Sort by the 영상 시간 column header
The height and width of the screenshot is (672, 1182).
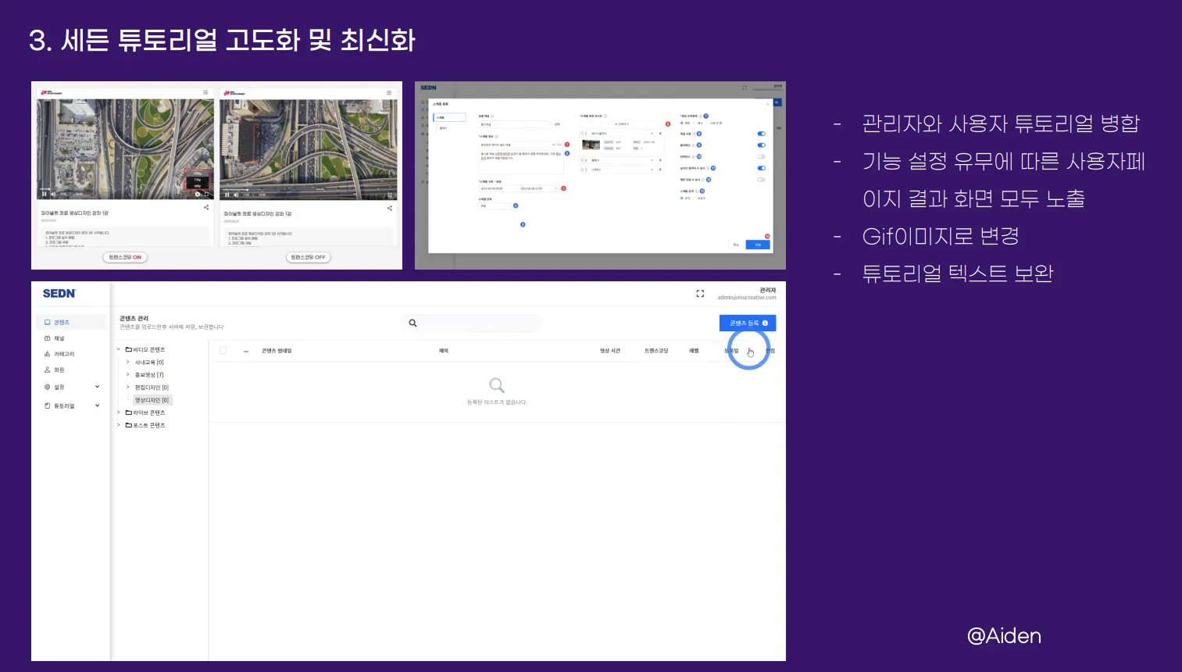[610, 351]
